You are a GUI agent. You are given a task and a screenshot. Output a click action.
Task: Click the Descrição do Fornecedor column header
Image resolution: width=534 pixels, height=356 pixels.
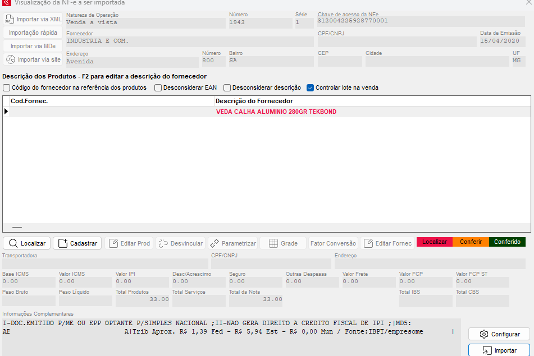coord(254,101)
